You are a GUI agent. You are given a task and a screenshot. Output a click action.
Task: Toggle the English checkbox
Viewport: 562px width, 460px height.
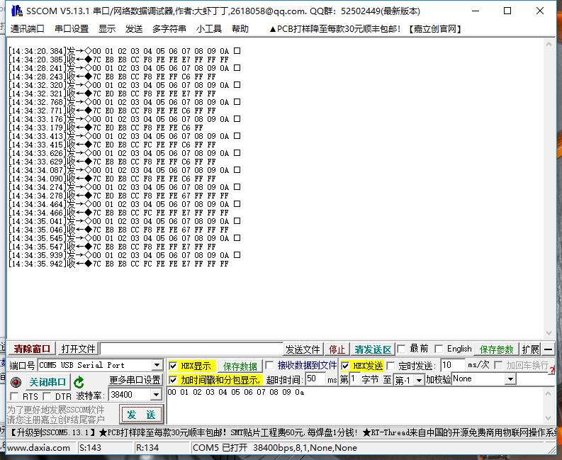[439, 349]
